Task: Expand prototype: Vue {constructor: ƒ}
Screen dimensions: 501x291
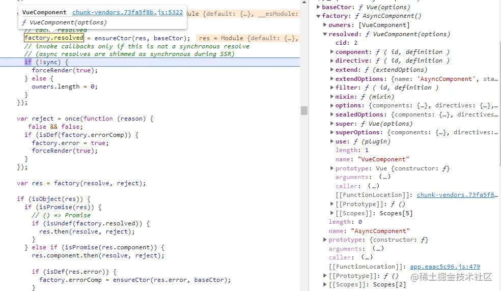Action: tap(331, 168)
